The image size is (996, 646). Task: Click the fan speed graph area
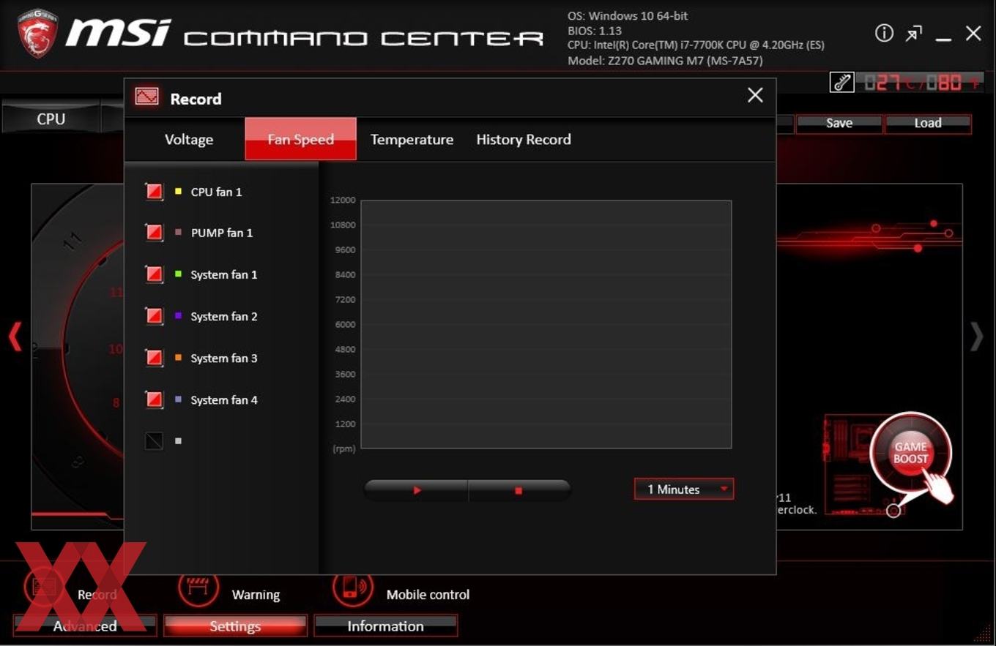pos(546,324)
